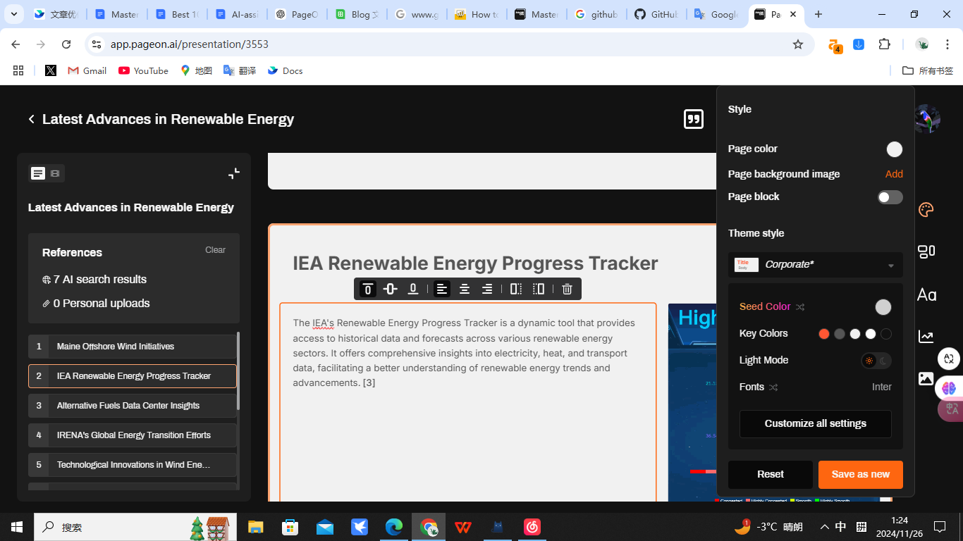Select Alternative Fuels Data Center Insights slide
Viewport: 963px width, 541px height.
[x=133, y=406]
